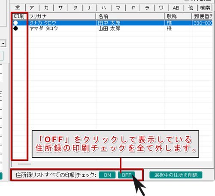
Task: Delete the selected address
Action: [x=176, y=175]
